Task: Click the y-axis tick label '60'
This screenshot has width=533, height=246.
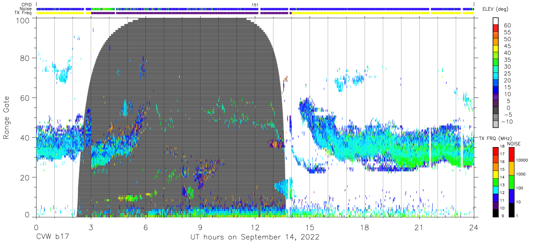Action: coord(26,98)
